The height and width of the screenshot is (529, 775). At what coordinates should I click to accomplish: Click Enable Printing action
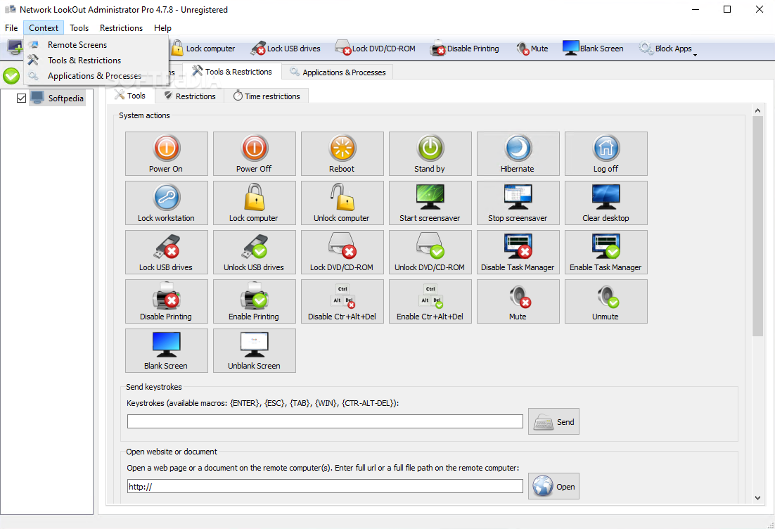(x=254, y=302)
